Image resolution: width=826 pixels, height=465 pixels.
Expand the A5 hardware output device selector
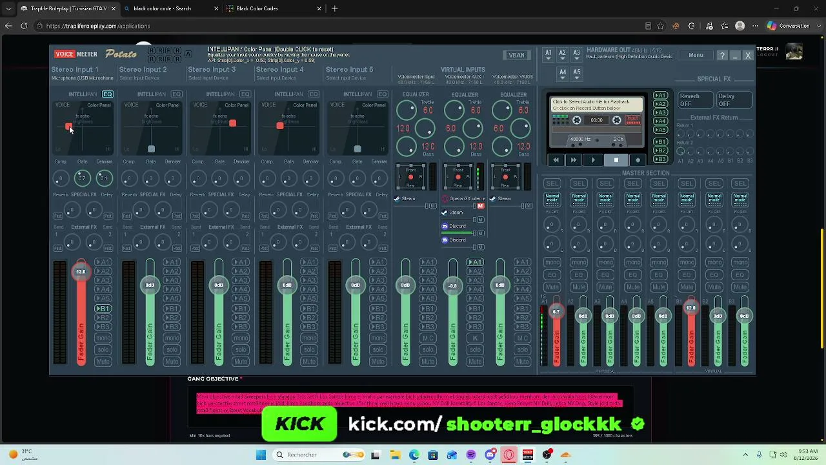(577, 74)
